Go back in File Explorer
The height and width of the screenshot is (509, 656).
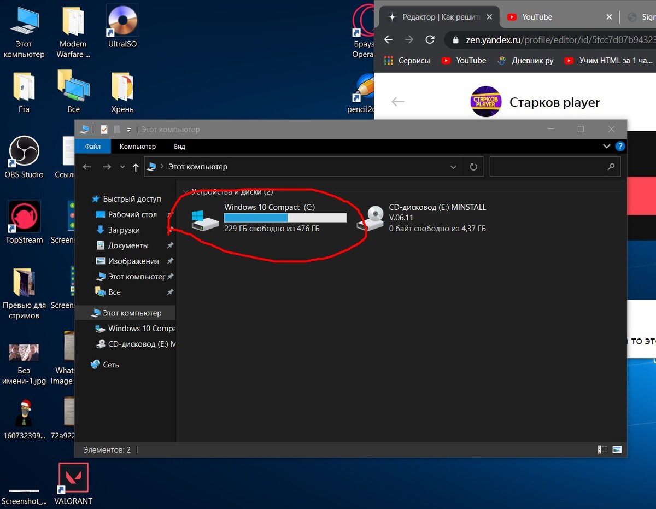coord(86,167)
